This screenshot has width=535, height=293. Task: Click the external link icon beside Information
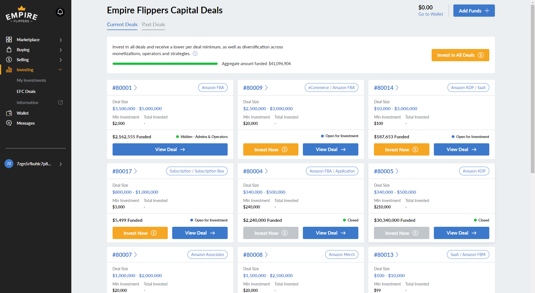(x=60, y=102)
